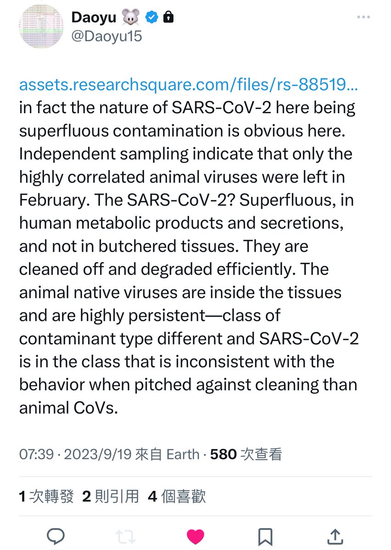The width and height of the screenshot is (391, 550).
Task: Click the blue verified badge
Action: [151, 17]
